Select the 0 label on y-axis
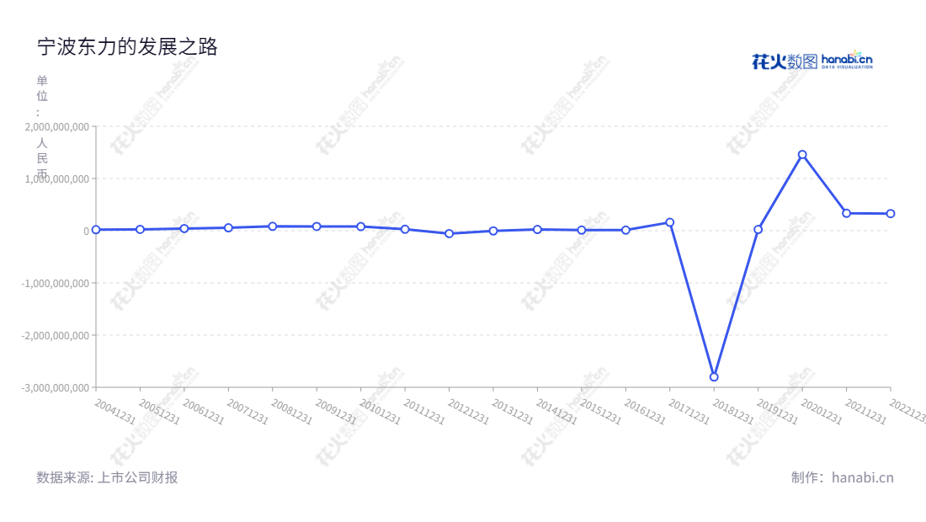This screenshot has width=926, height=522. tap(86, 231)
